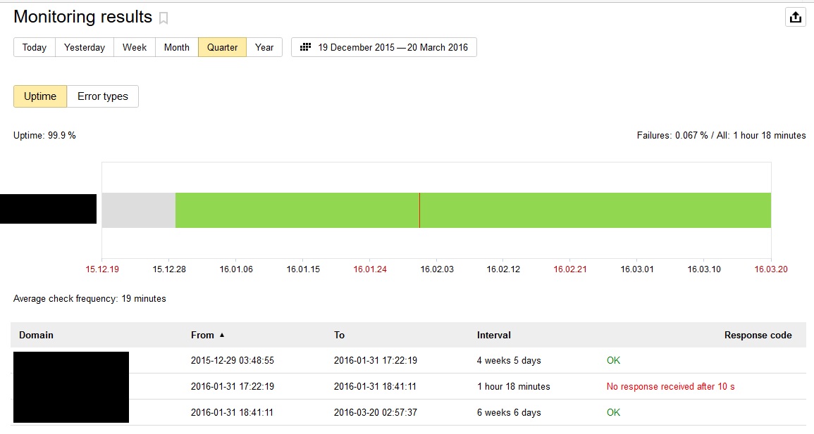Click the OK status in the first row
814x434 pixels.
click(613, 360)
